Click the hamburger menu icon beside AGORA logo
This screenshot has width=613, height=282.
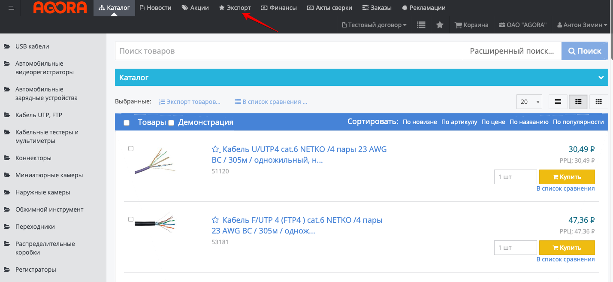click(x=12, y=8)
